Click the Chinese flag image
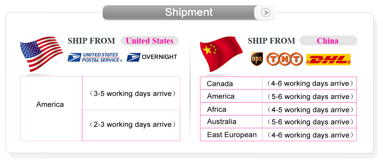Image resolution: width=383 pixels, height=167 pixels. (x=221, y=54)
